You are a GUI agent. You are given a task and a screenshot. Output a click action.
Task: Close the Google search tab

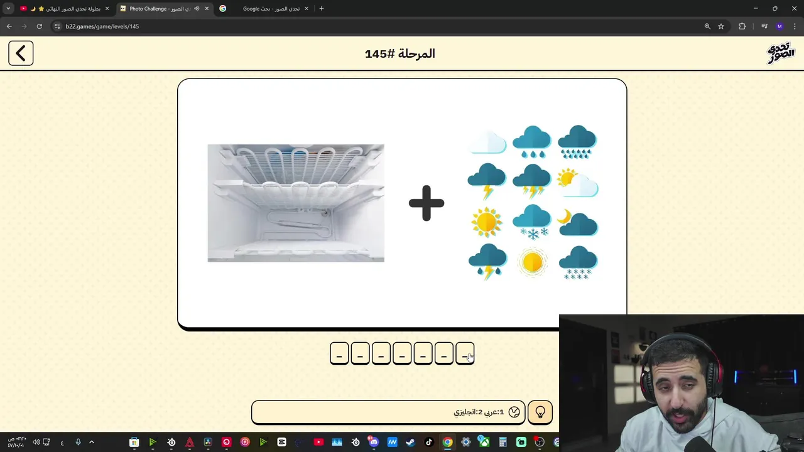[x=307, y=9]
